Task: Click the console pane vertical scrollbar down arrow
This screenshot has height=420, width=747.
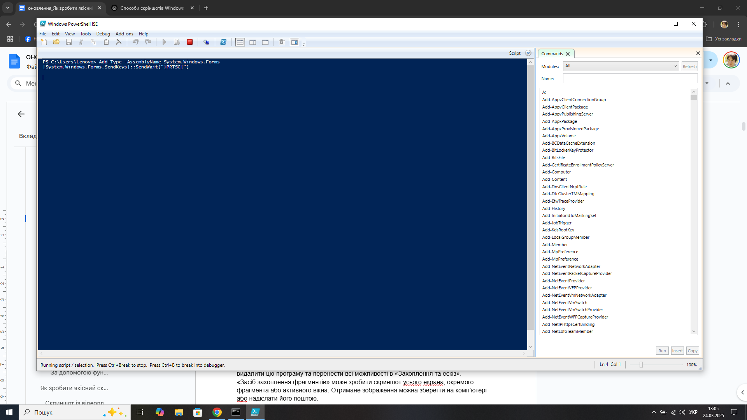Action: click(x=530, y=347)
